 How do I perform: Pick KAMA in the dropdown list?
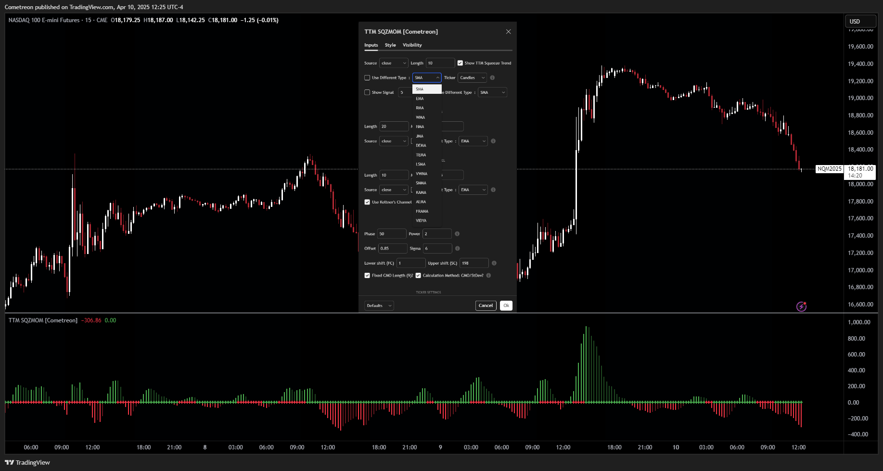(427, 192)
